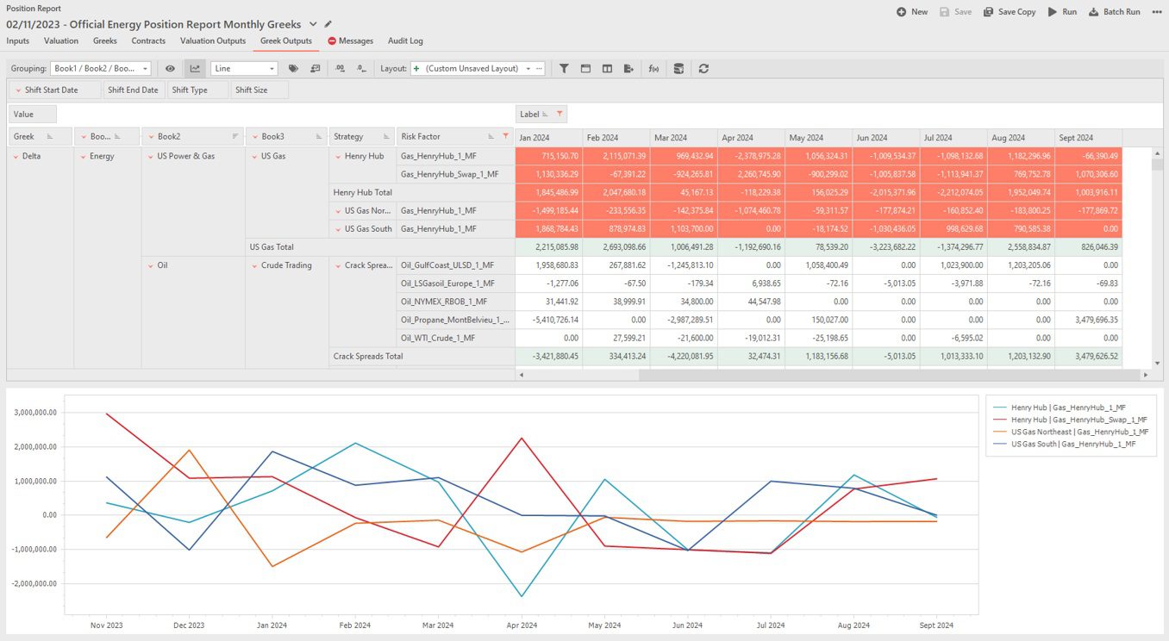Click the green plus add layout icon
This screenshot has height=641, width=1169.
417,68
